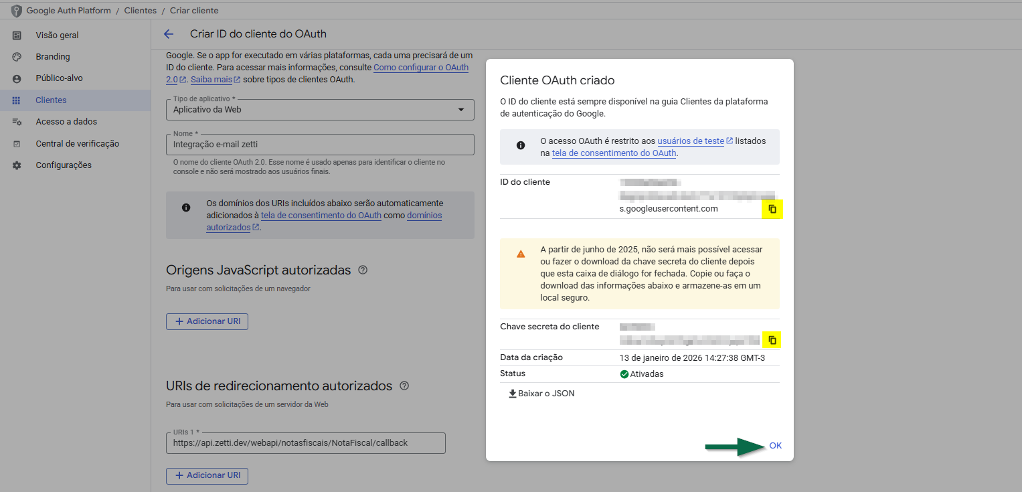Click the back arrow beside Criar ID do cliente
The height and width of the screenshot is (492, 1022).
169,34
